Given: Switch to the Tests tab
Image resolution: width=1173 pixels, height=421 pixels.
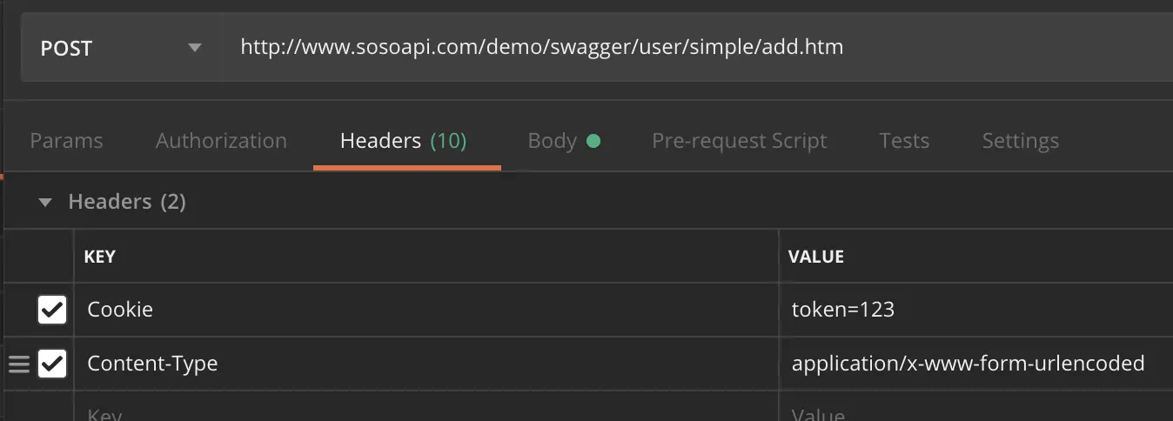Looking at the screenshot, I should click(904, 141).
